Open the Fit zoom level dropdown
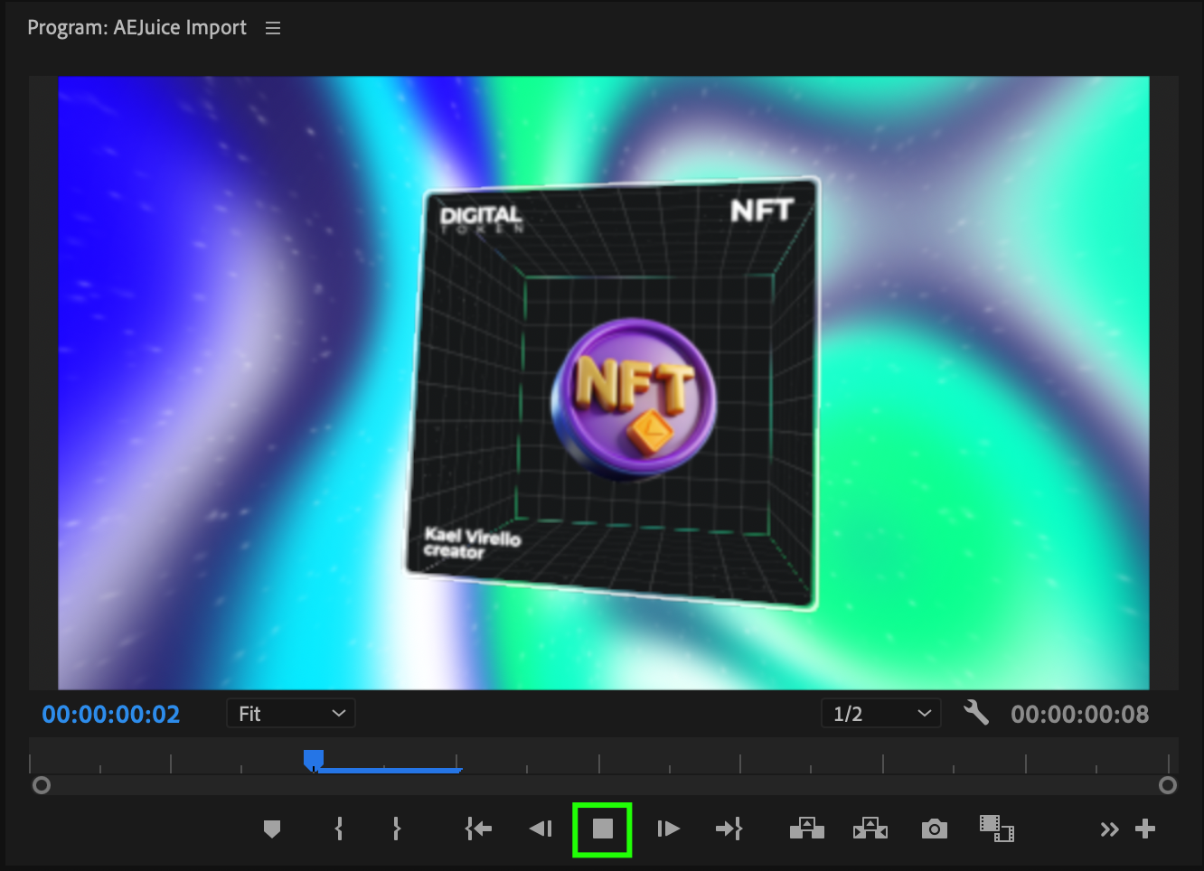Viewport: 1204px width, 871px height. pos(290,714)
